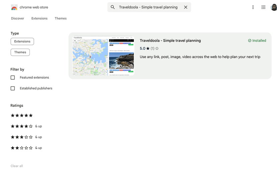277x174 pixels.
Task: Open the Google apps grid launcher
Action: click(263, 7)
